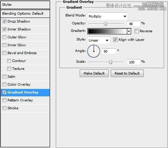
Task: Click the Angle value input field
Action: [109, 51]
